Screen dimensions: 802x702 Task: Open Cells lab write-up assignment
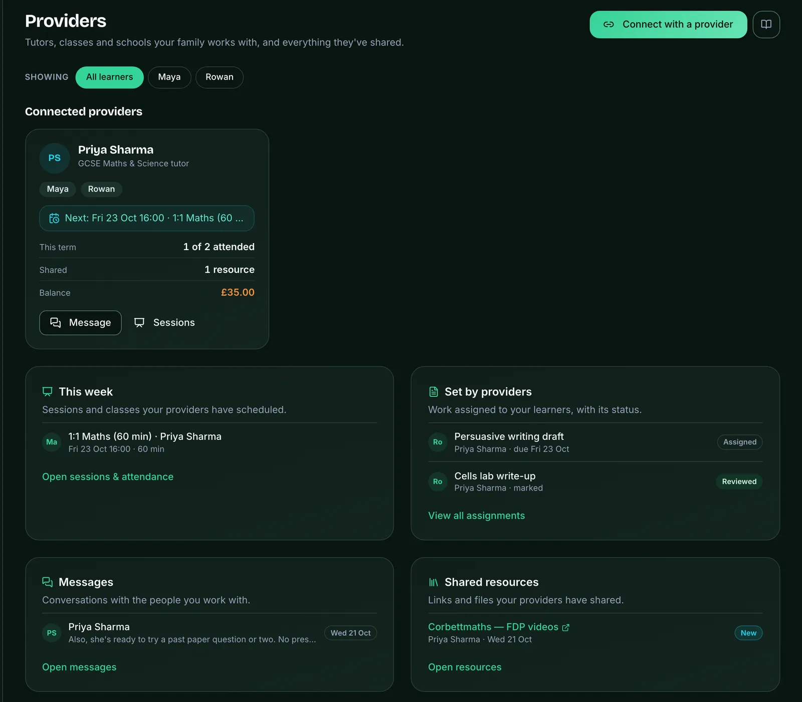click(595, 482)
